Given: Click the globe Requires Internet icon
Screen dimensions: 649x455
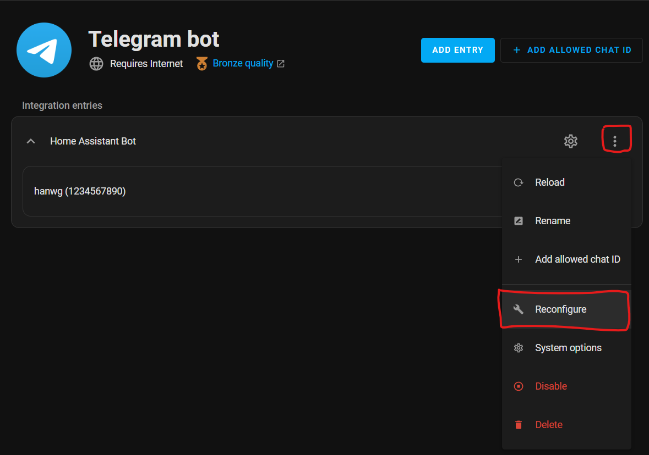Looking at the screenshot, I should [96, 64].
